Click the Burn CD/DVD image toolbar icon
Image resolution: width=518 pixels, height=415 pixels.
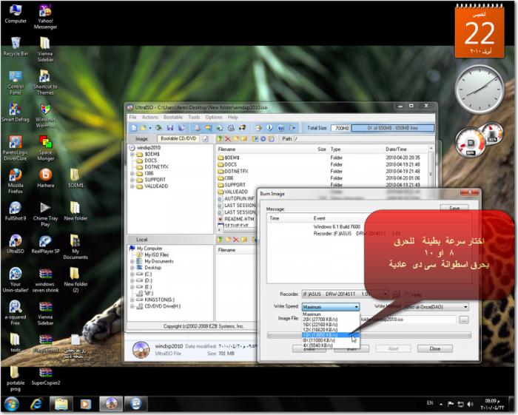[x=242, y=128]
